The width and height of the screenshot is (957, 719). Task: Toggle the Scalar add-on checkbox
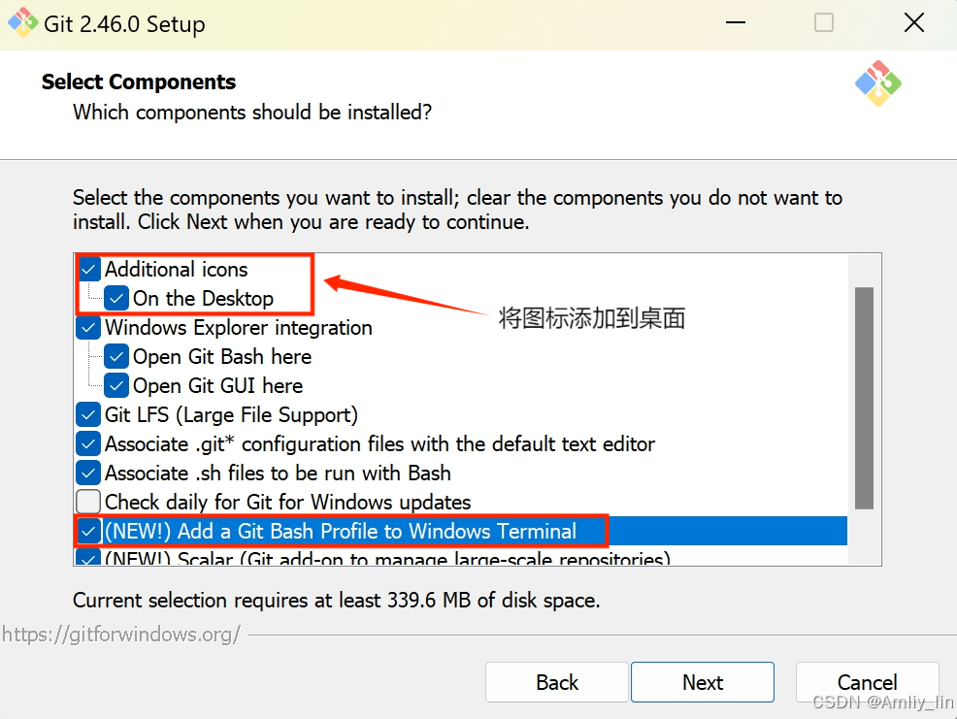point(88,557)
